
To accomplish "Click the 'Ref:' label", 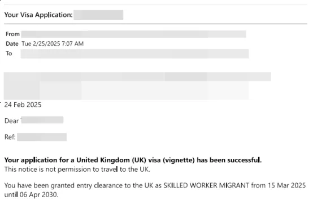I will [x=10, y=137].
